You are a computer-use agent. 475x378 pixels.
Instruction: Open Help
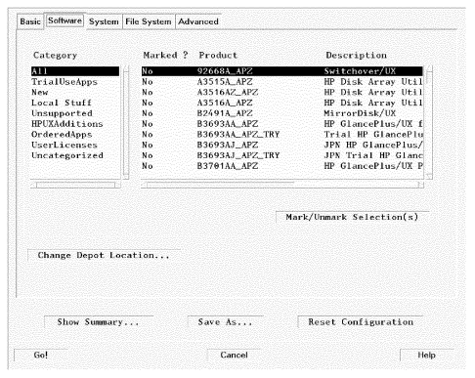[426, 356]
